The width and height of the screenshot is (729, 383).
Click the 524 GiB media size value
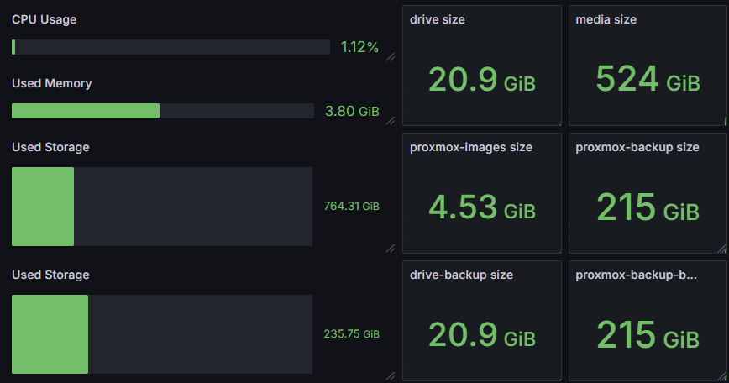point(648,79)
